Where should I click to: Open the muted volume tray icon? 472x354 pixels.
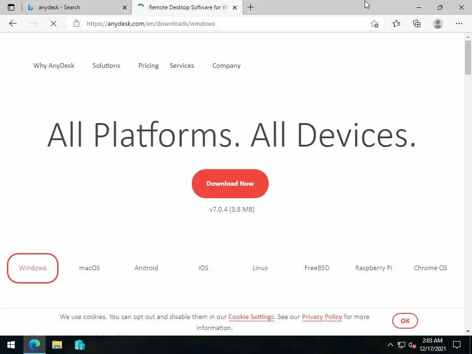click(412, 345)
